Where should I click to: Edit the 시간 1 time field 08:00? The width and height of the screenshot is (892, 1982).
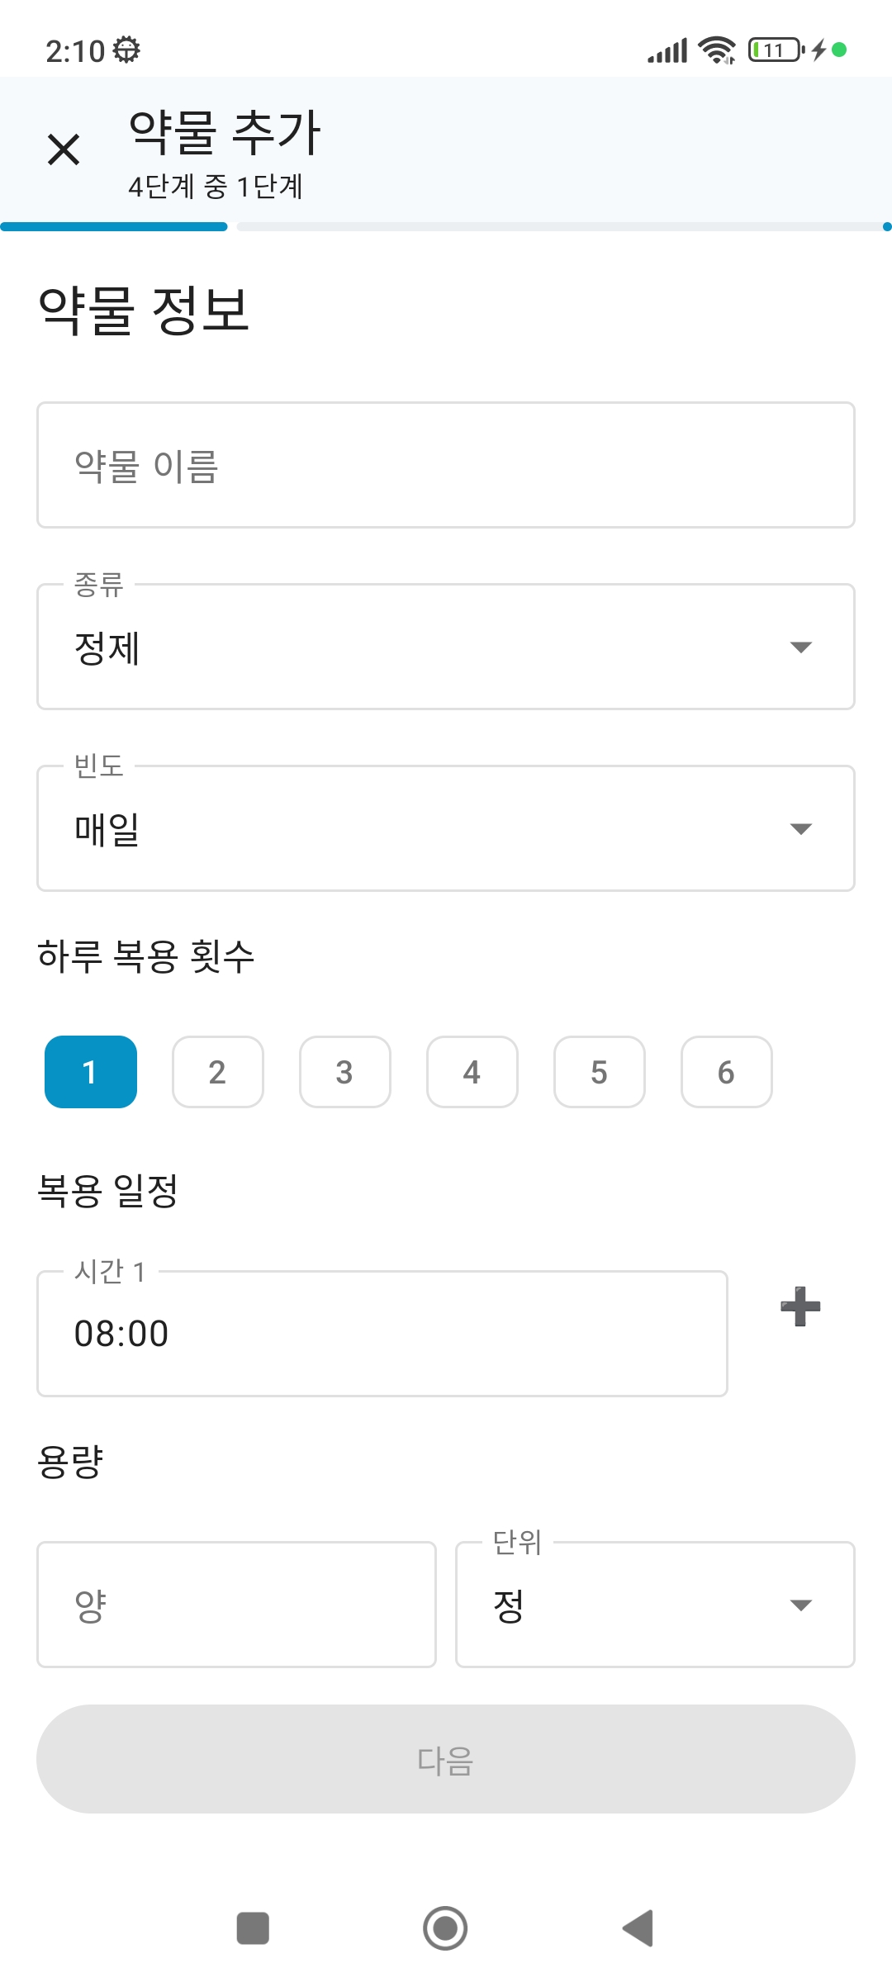(x=382, y=1334)
